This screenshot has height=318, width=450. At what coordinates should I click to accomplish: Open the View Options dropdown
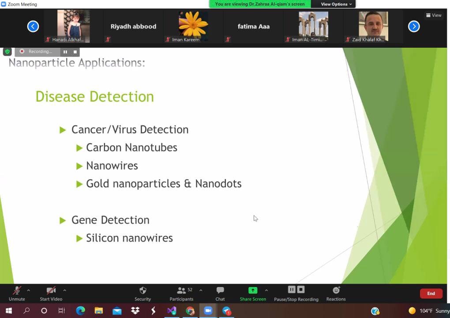(336, 4)
